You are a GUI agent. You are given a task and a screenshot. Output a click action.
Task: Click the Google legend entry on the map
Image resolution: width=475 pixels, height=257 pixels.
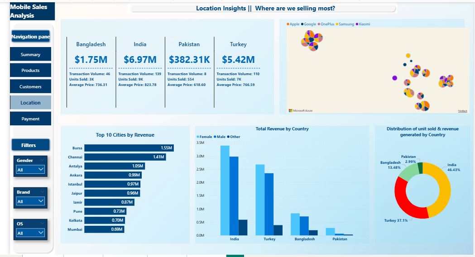point(310,24)
